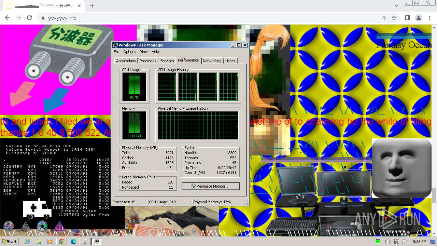This screenshot has height=246, width=437.
Task: Click the rainbow disc icon on webpage
Action: [x=42, y=225]
